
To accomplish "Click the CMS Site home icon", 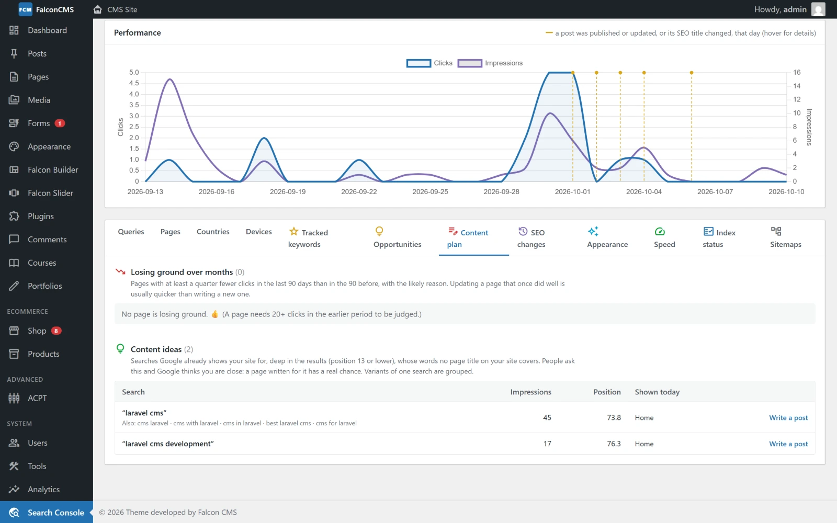I will pyautogui.click(x=98, y=9).
